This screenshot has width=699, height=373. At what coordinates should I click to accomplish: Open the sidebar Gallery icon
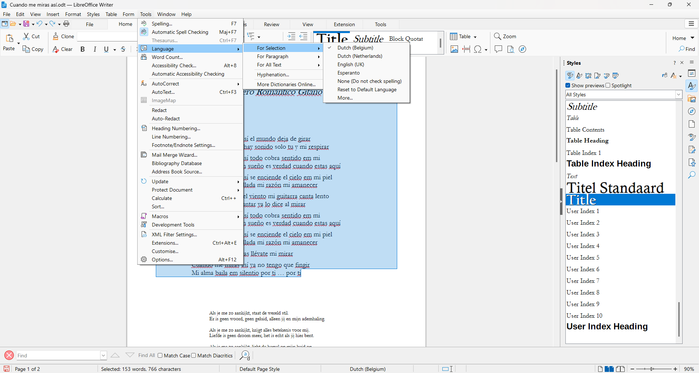coord(692,99)
